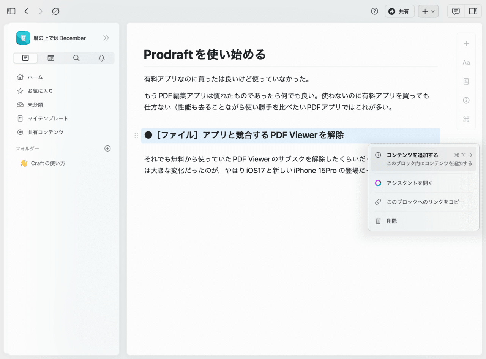Click the favorites star icon
The image size is (486, 359).
tap(21, 91)
